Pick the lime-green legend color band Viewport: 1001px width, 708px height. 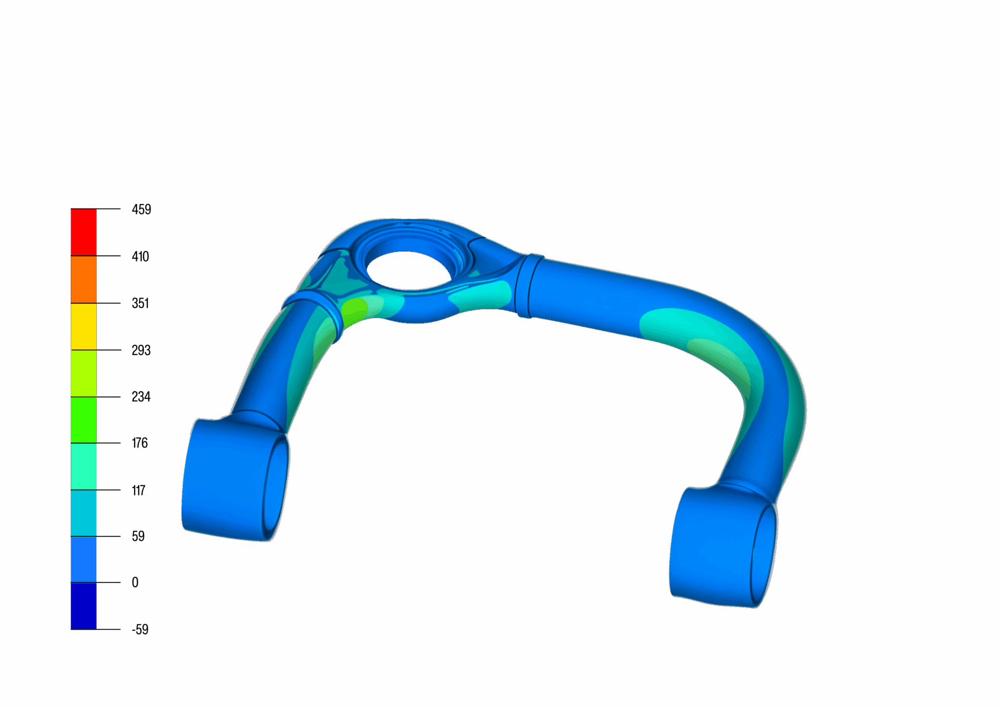click(84, 373)
